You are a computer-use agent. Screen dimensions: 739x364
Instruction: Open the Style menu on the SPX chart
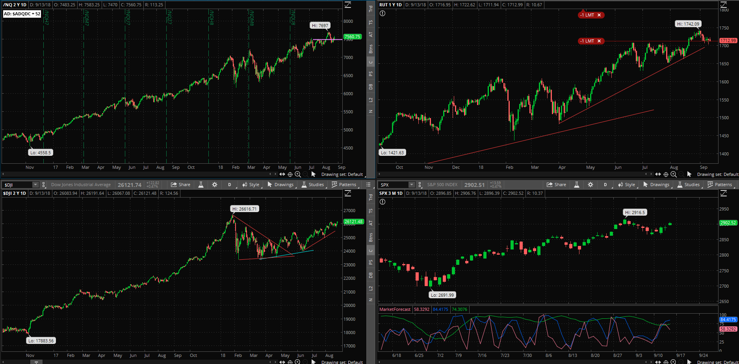(627, 185)
